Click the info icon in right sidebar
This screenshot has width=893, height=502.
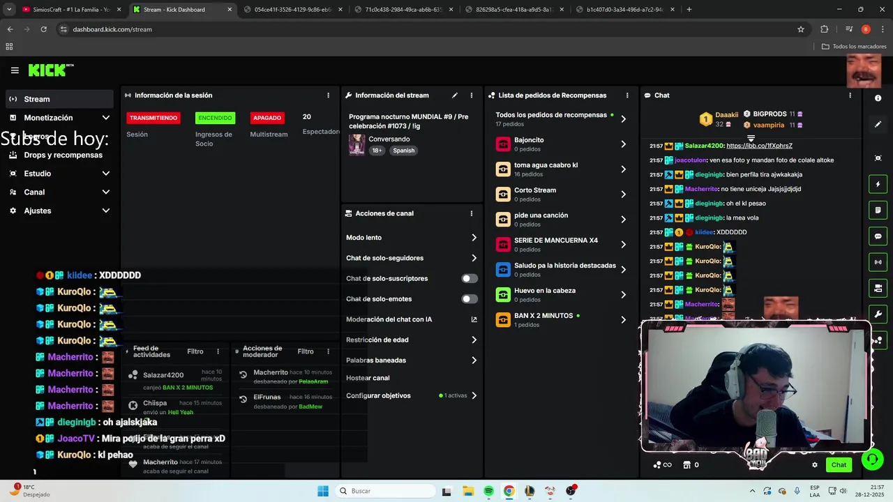coord(878,98)
